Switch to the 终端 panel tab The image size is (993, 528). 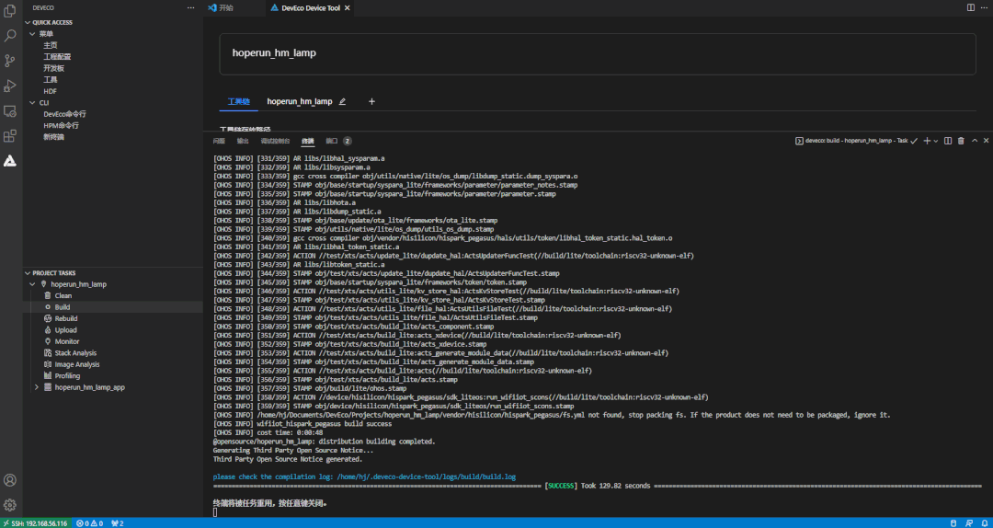coord(308,141)
